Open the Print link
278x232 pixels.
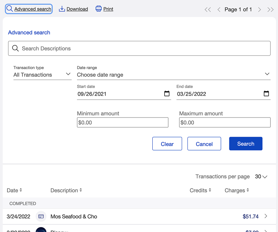pos(108,9)
